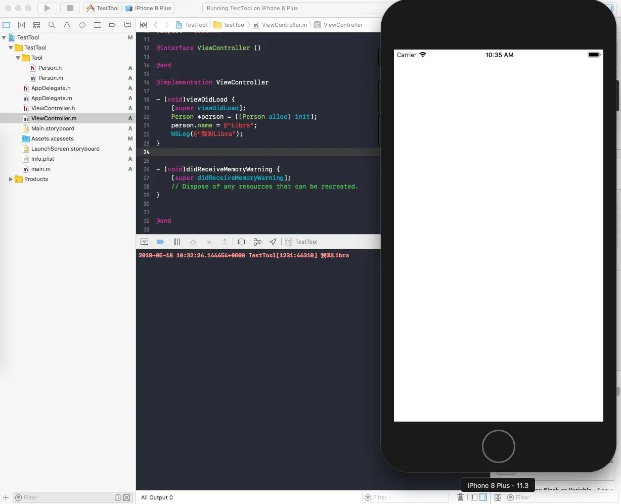Open the Issue navigator warning icon
The height and width of the screenshot is (504, 621).
pyautogui.click(x=67, y=25)
